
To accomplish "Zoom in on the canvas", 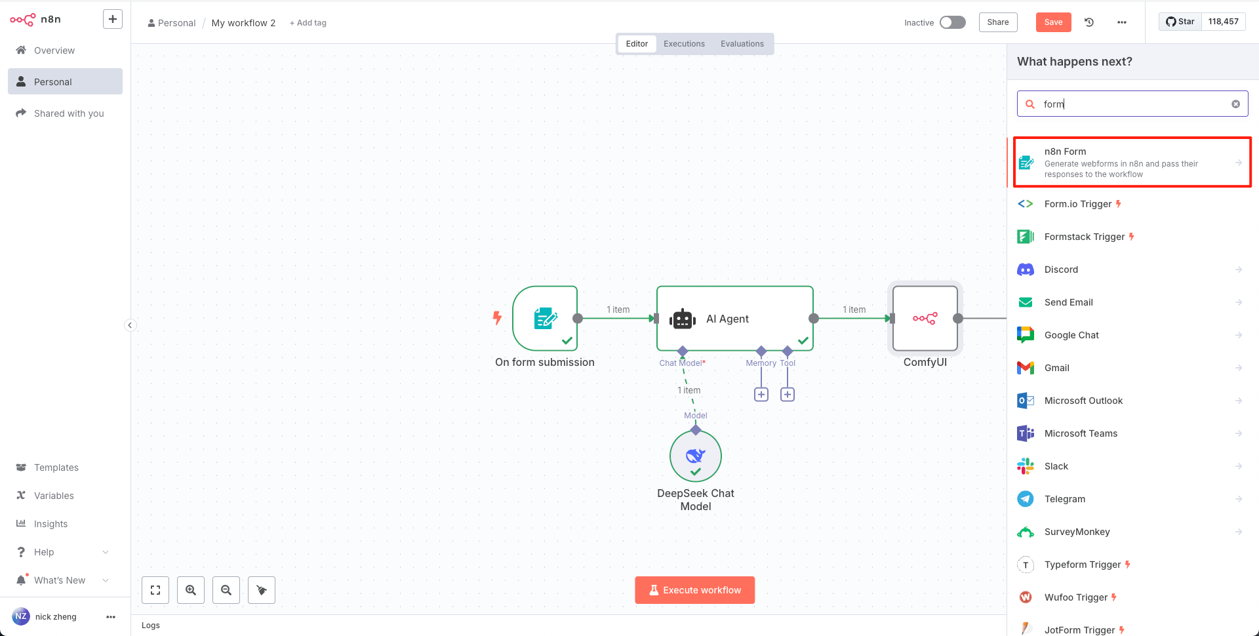I will point(191,590).
